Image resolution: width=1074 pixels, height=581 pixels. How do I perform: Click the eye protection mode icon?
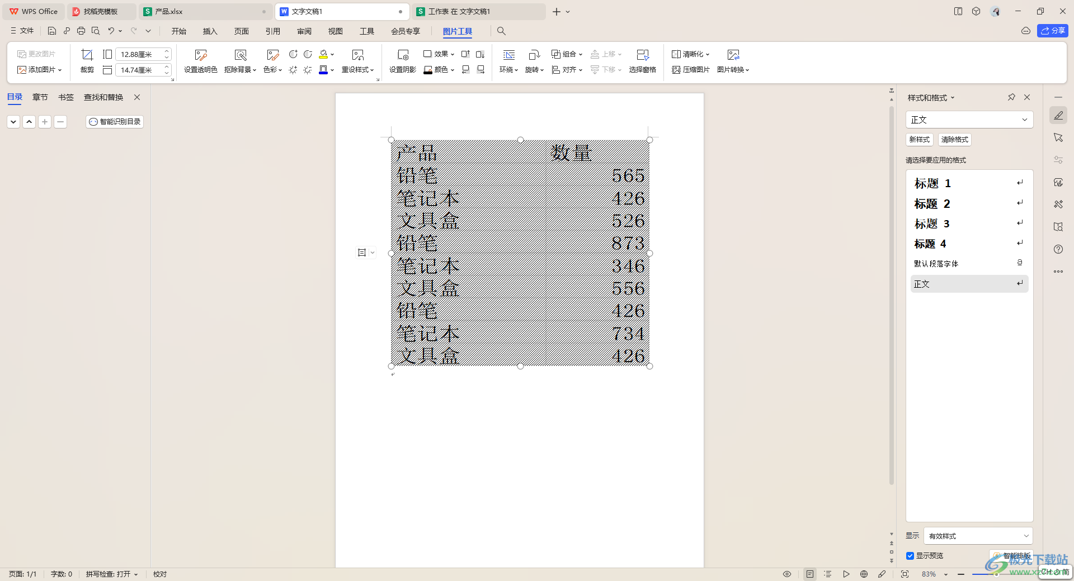786,574
